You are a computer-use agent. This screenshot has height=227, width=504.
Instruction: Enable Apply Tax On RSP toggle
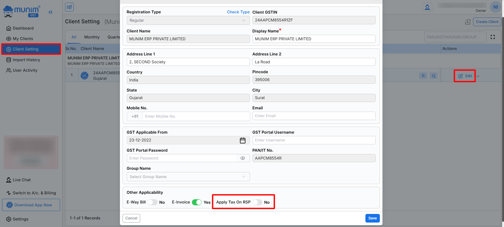(257, 202)
